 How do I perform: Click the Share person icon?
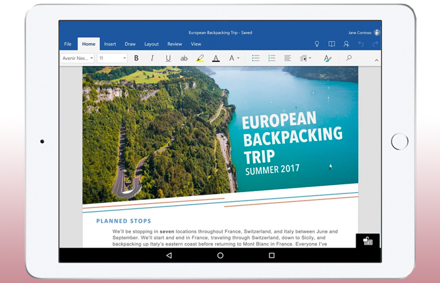(x=347, y=44)
